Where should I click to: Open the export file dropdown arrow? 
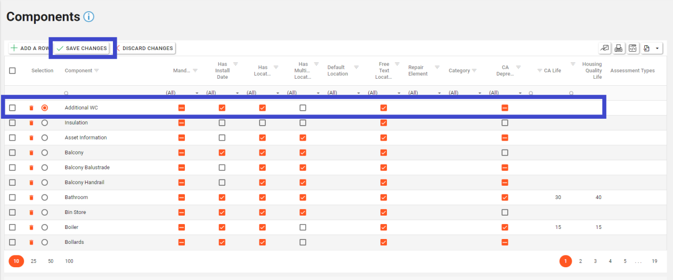(x=657, y=48)
